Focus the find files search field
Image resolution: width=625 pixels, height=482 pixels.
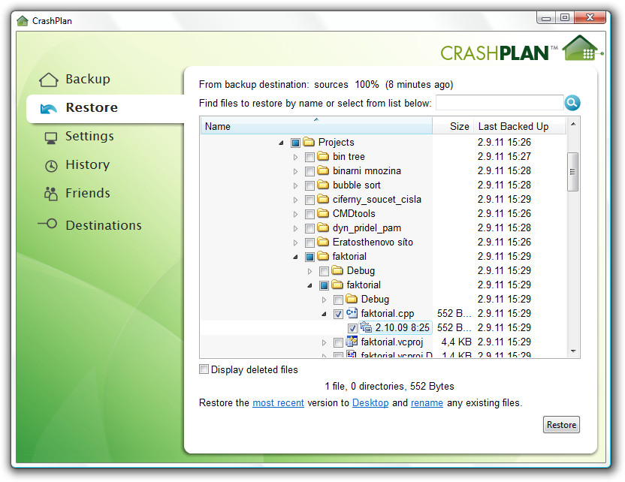click(500, 103)
